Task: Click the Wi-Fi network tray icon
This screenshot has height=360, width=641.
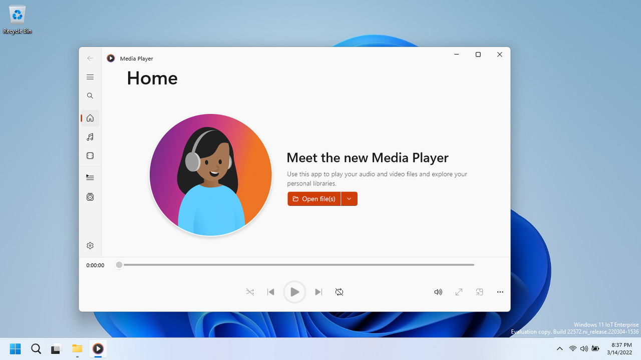Action: (573, 348)
